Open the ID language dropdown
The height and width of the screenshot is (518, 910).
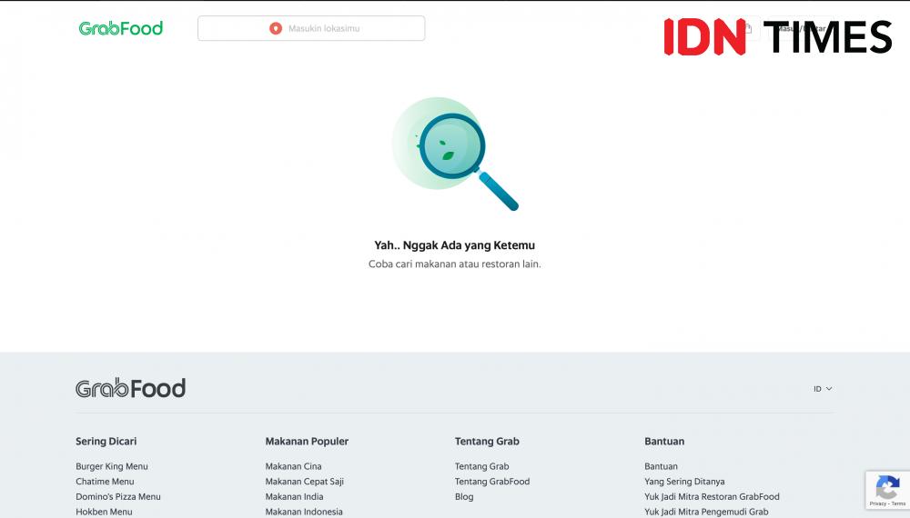point(823,389)
